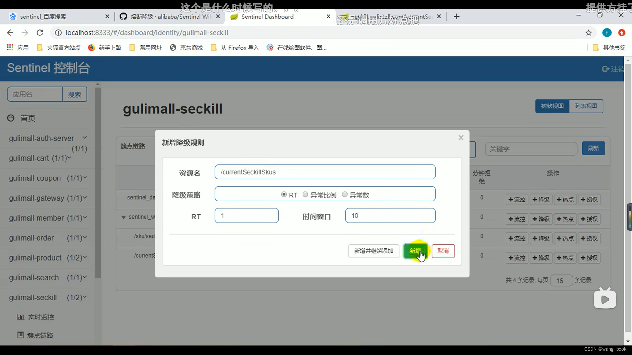Viewport: 632px width, 355px height.
Task: Click the video play overlay icon
Action: (605, 299)
